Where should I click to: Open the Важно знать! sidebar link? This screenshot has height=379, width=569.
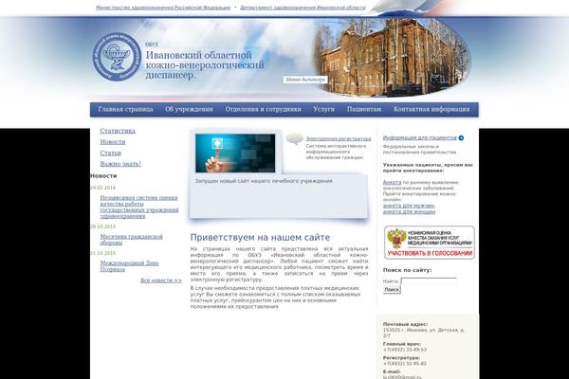[x=120, y=164]
